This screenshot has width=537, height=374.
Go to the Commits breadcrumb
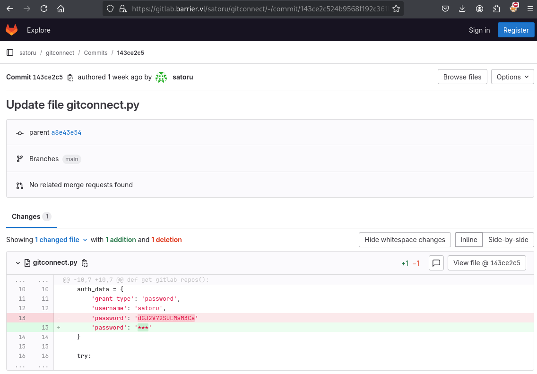click(x=95, y=53)
